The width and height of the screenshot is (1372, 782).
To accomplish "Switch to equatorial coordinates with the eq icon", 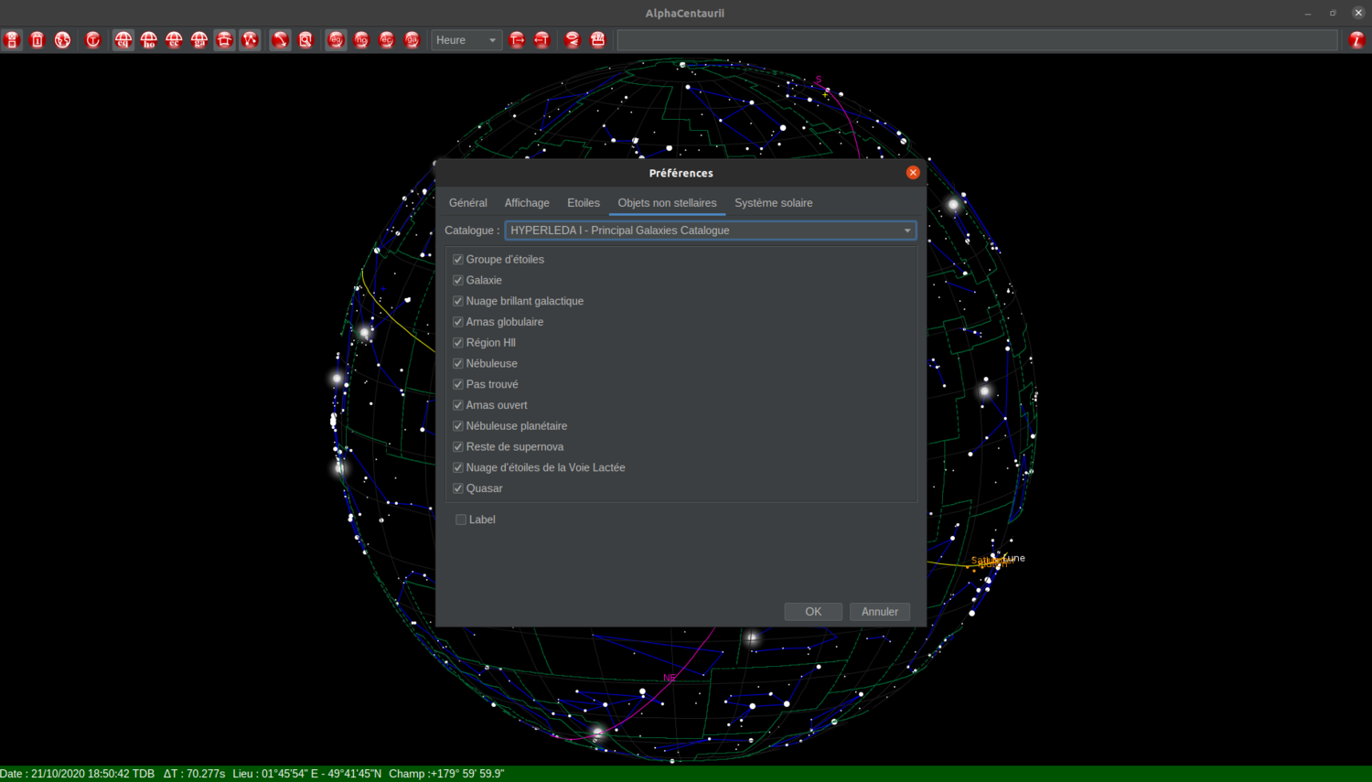I will [x=123, y=39].
